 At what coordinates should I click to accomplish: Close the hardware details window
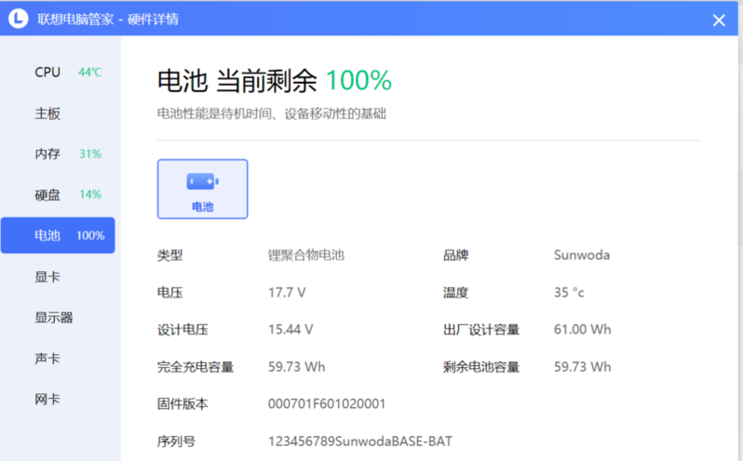tap(718, 20)
